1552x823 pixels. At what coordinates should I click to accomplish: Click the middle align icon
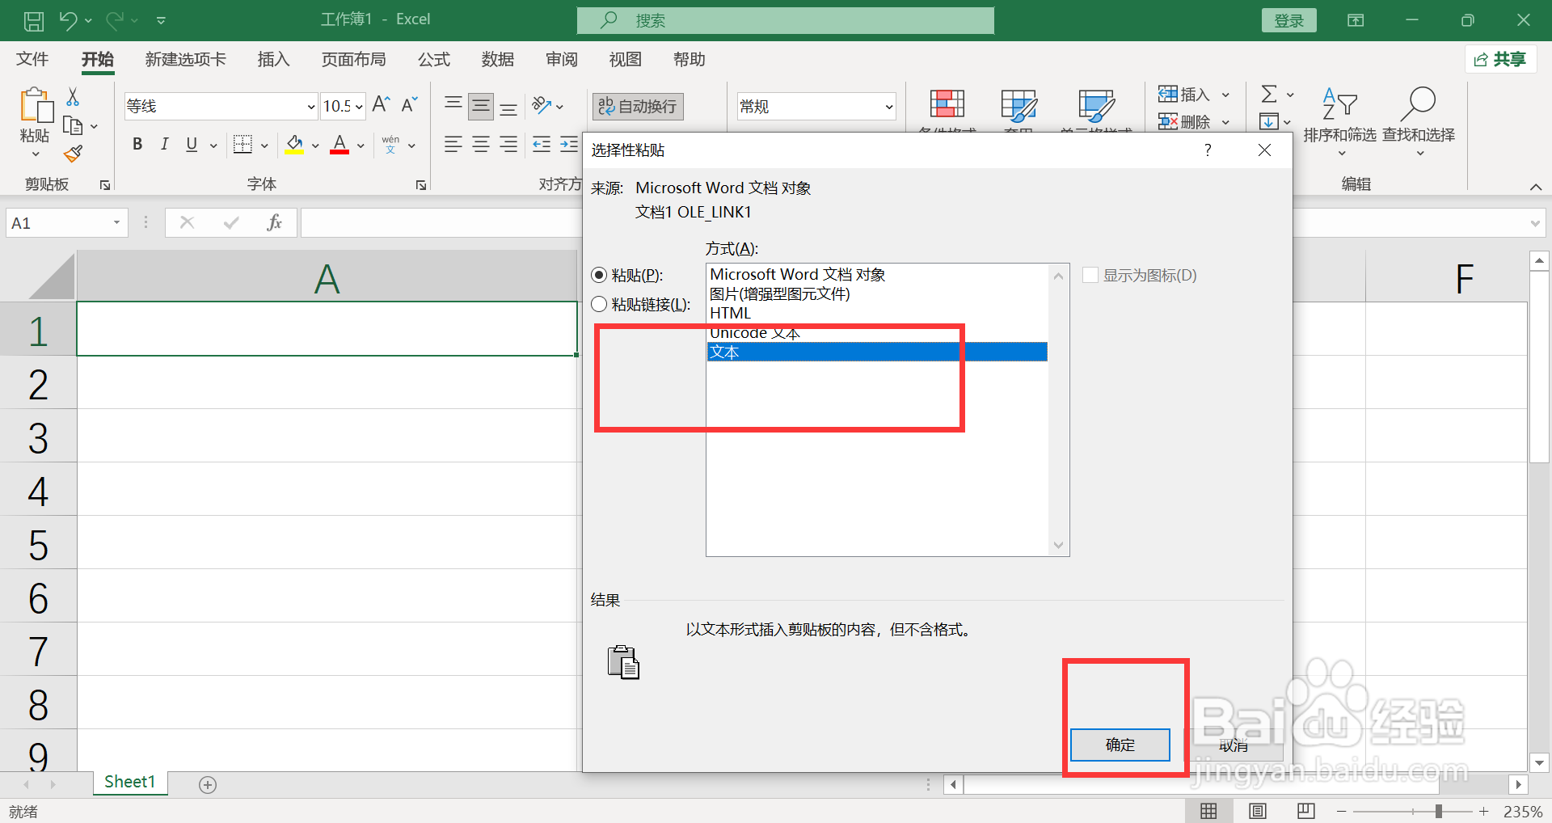click(x=481, y=106)
